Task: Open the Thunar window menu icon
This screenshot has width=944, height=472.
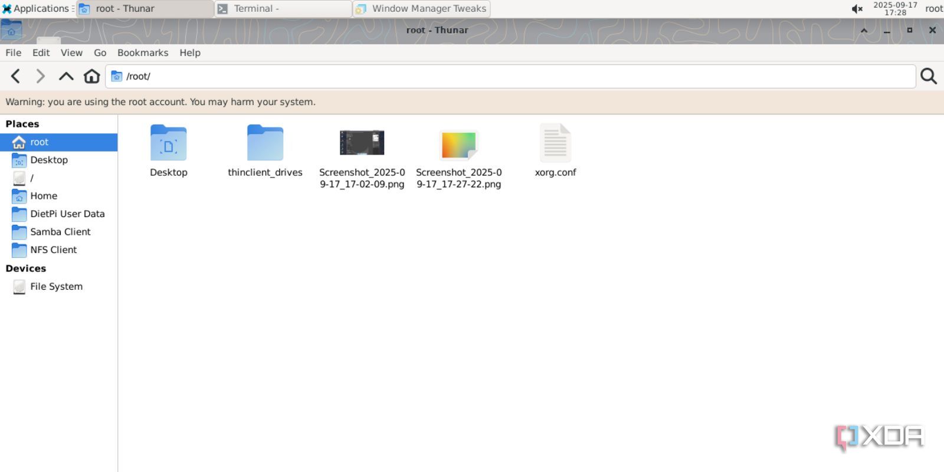Action: coord(11,29)
